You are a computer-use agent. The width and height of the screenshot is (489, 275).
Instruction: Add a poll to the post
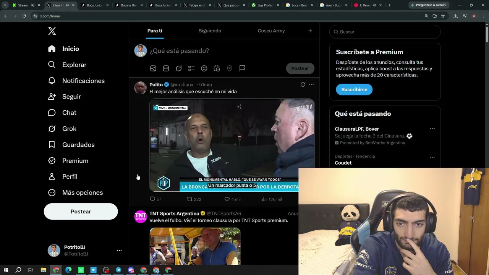[191, 68]
